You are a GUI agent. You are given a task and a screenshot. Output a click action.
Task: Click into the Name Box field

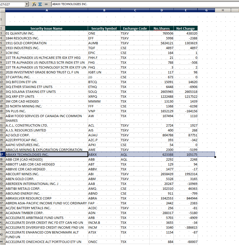12,4
